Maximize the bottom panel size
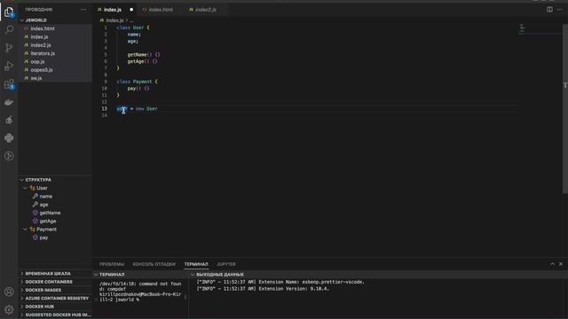 [x=552, y=264]
